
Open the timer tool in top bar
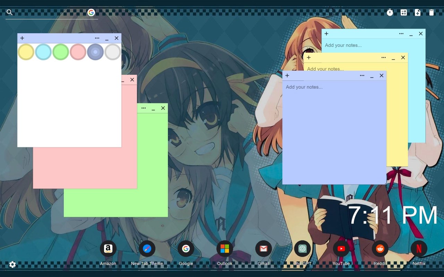pos(390,12)
